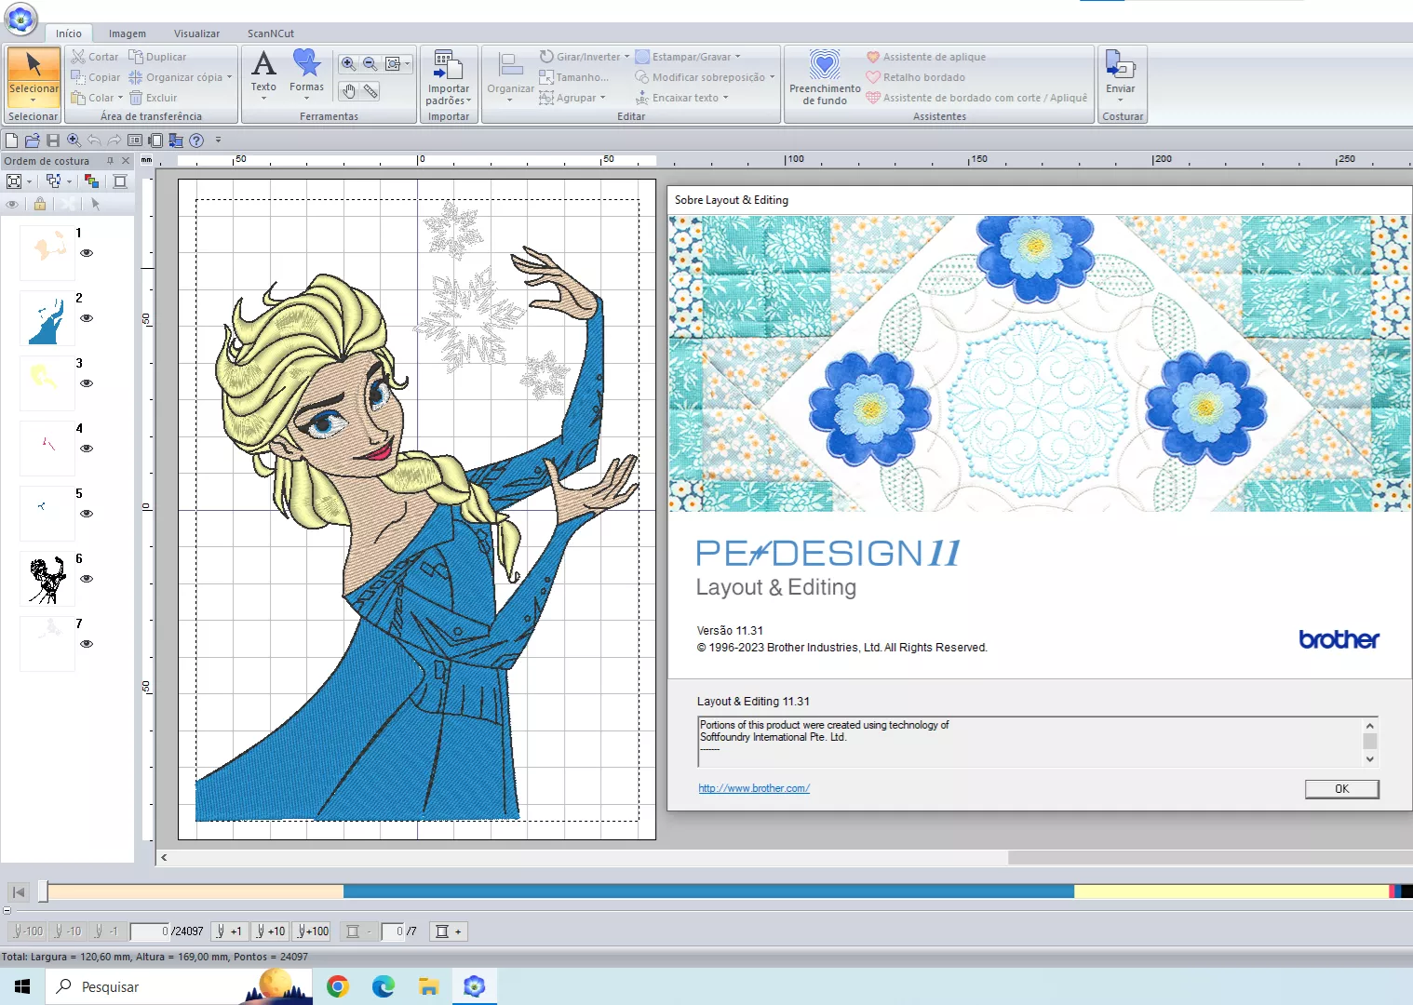Click the Excluir button
Image resolution: width=1413 pixels, height=1005 pixels.
point(154,98)
